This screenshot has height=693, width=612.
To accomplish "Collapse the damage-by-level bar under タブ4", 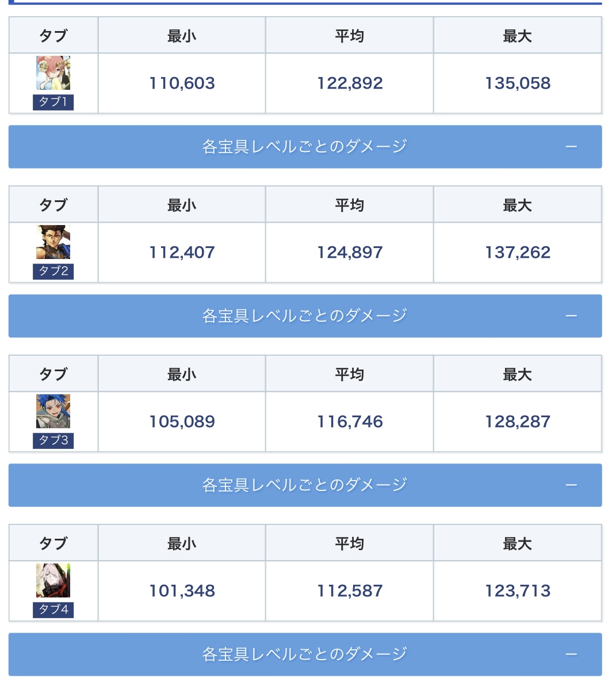I will click(305, 654).
